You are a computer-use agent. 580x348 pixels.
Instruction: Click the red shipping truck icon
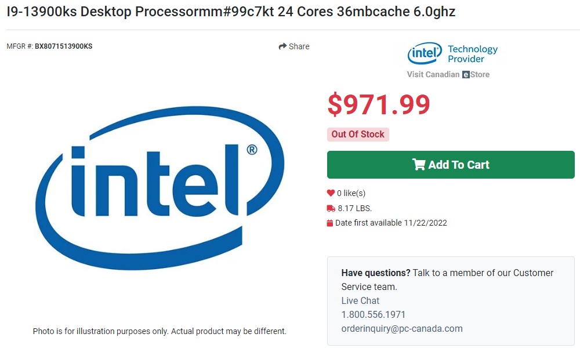pos(331,208)
